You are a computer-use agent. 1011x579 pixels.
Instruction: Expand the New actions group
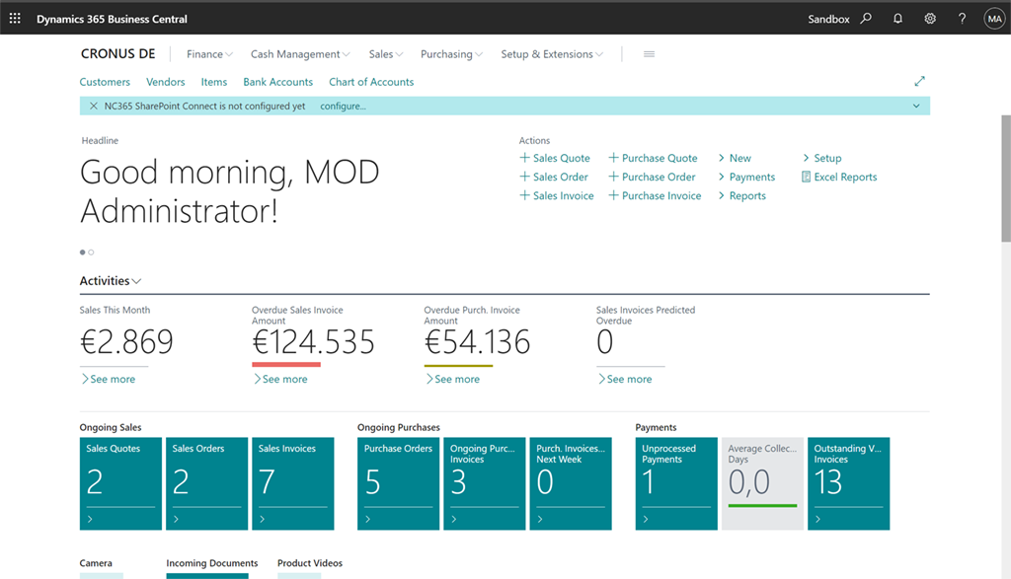(x=735, y=158)
